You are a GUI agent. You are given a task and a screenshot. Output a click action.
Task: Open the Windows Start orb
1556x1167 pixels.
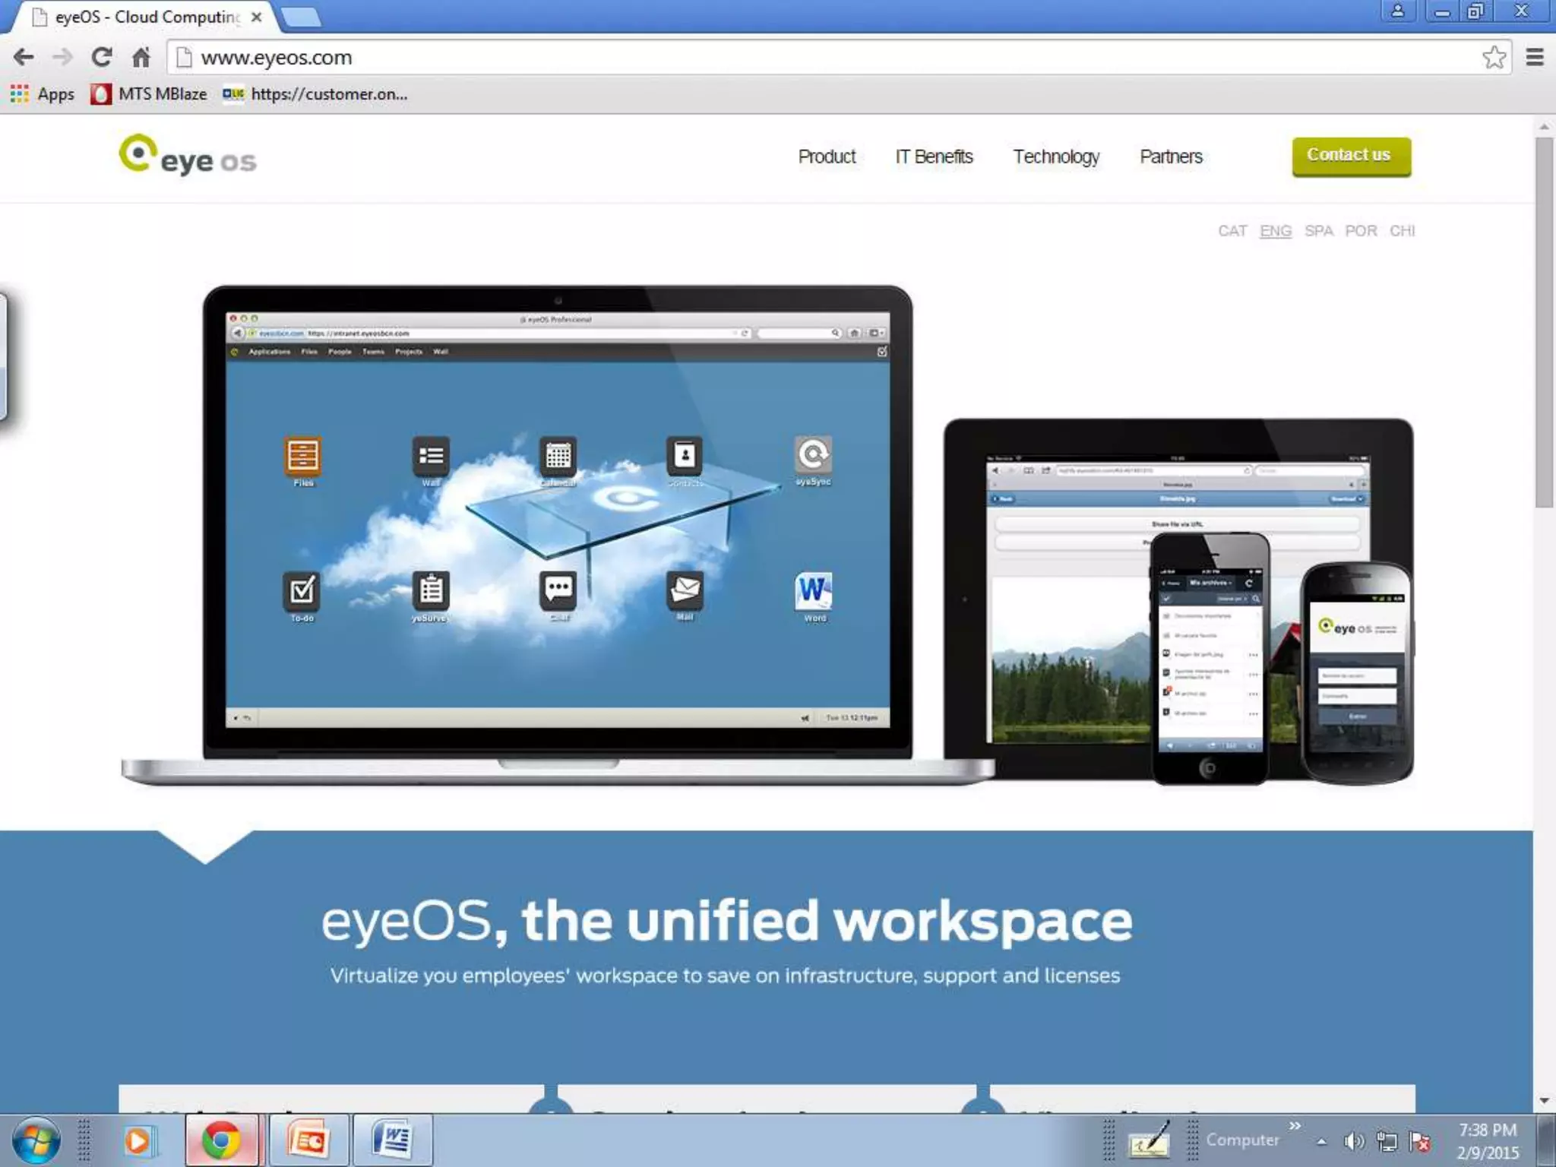coord(35,1140)
